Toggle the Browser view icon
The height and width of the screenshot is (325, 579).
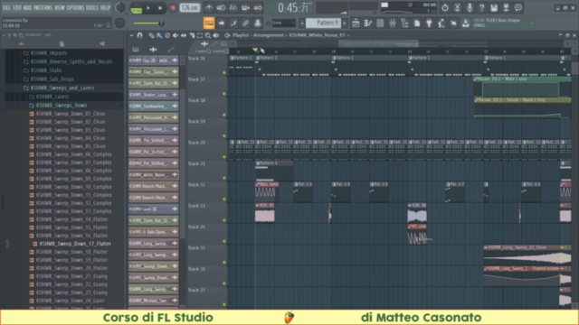coord(404,23)
